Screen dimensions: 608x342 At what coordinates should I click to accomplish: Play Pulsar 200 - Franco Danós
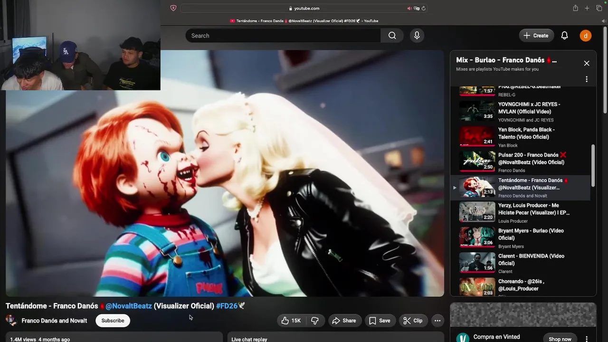(x=520, y=162)
